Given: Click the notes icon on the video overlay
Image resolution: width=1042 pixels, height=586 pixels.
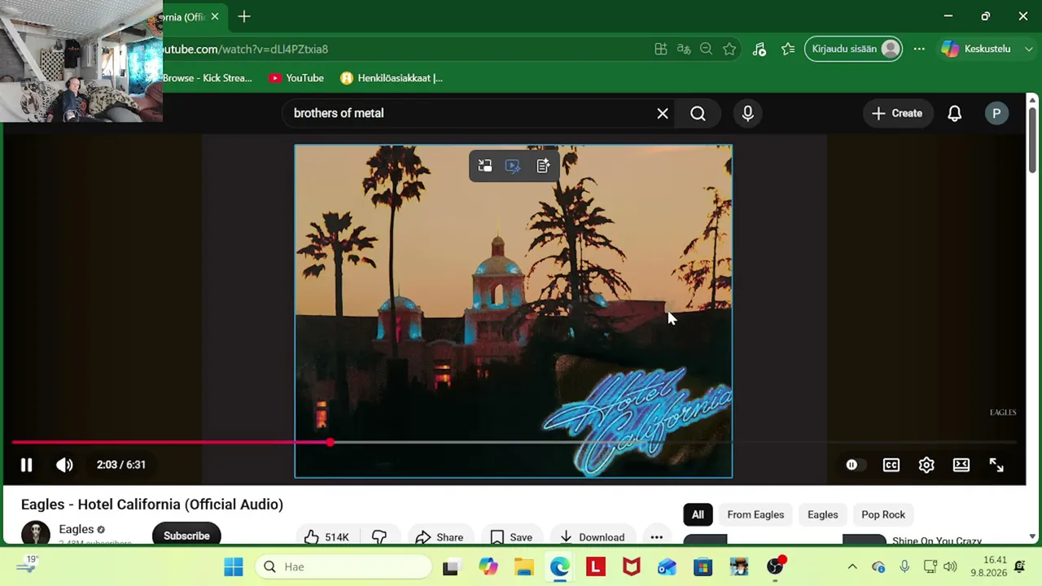Looking at the screenshot, I should (x=543, y=166).
